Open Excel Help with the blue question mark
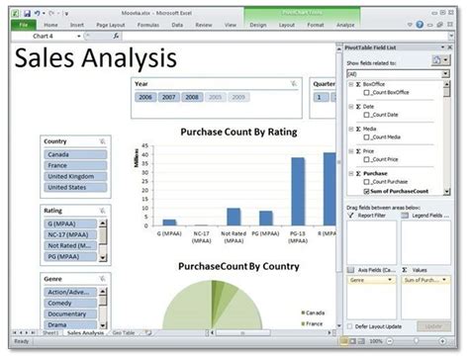469x358 pixels. (x=420, y=25)
